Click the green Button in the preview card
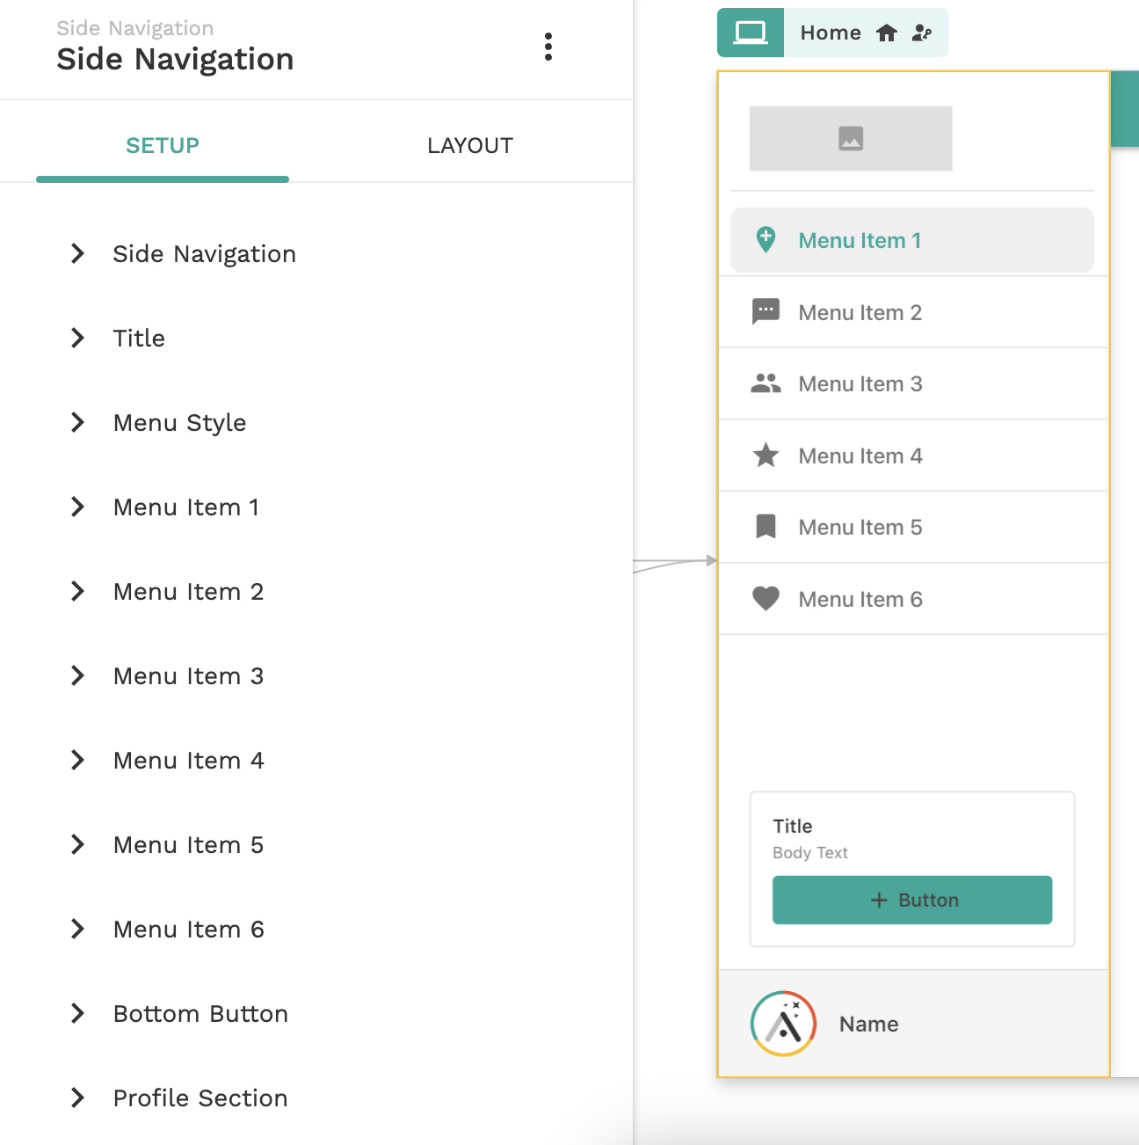 point(912,900)
